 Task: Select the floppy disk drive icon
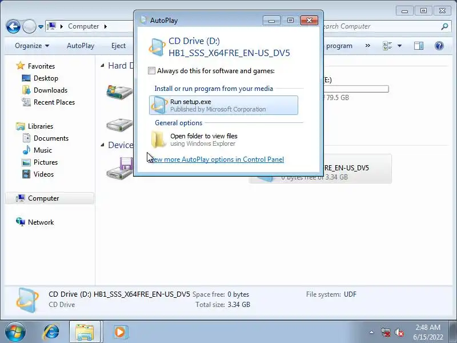pyautogui.click(x=119, y=169)
